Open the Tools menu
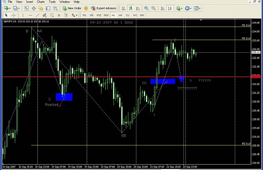 pos(52,2)
